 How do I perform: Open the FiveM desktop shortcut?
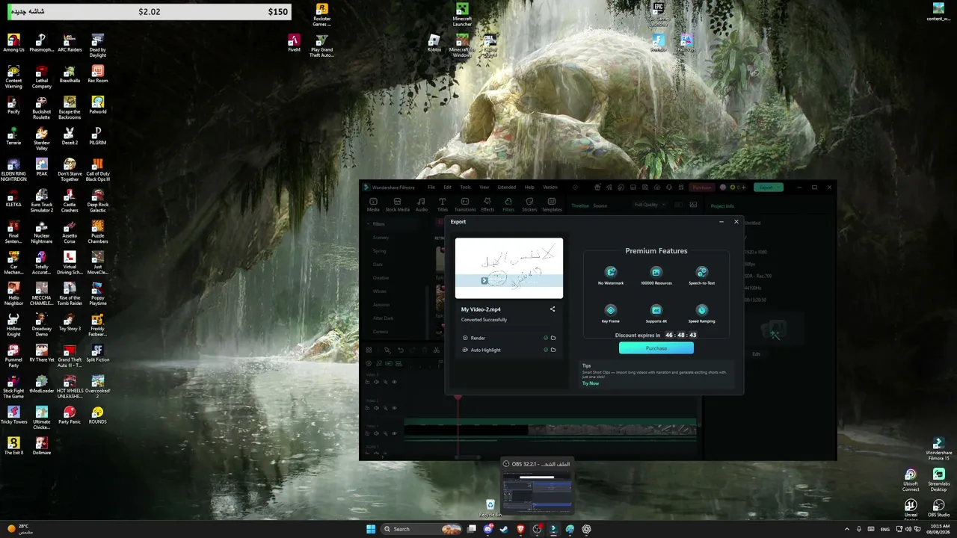pos(294,43)
